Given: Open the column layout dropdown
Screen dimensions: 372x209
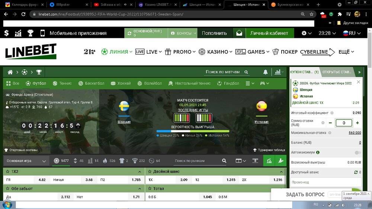Looking at the screenshot, I should (x=241, y=161).
